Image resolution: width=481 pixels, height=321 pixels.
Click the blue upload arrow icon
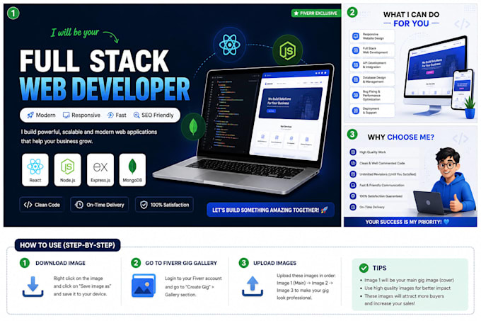pos(253,286)
